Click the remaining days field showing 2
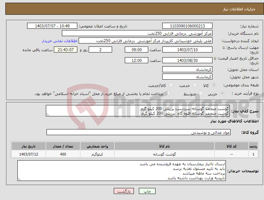Image resolution: width=264 pixels, height=200 pixels. point(100,49)
